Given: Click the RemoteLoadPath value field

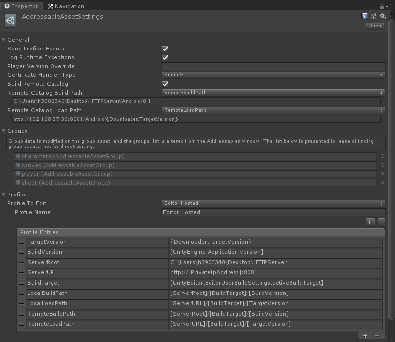Looking at the screenshot, I should [x=276, y=324].
